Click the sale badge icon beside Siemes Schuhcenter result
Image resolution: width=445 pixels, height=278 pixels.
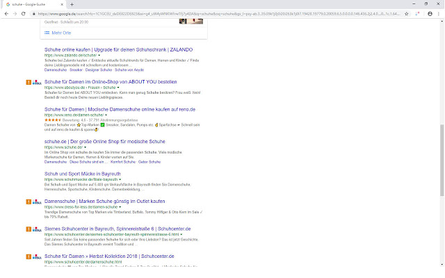tap(37, 229)
